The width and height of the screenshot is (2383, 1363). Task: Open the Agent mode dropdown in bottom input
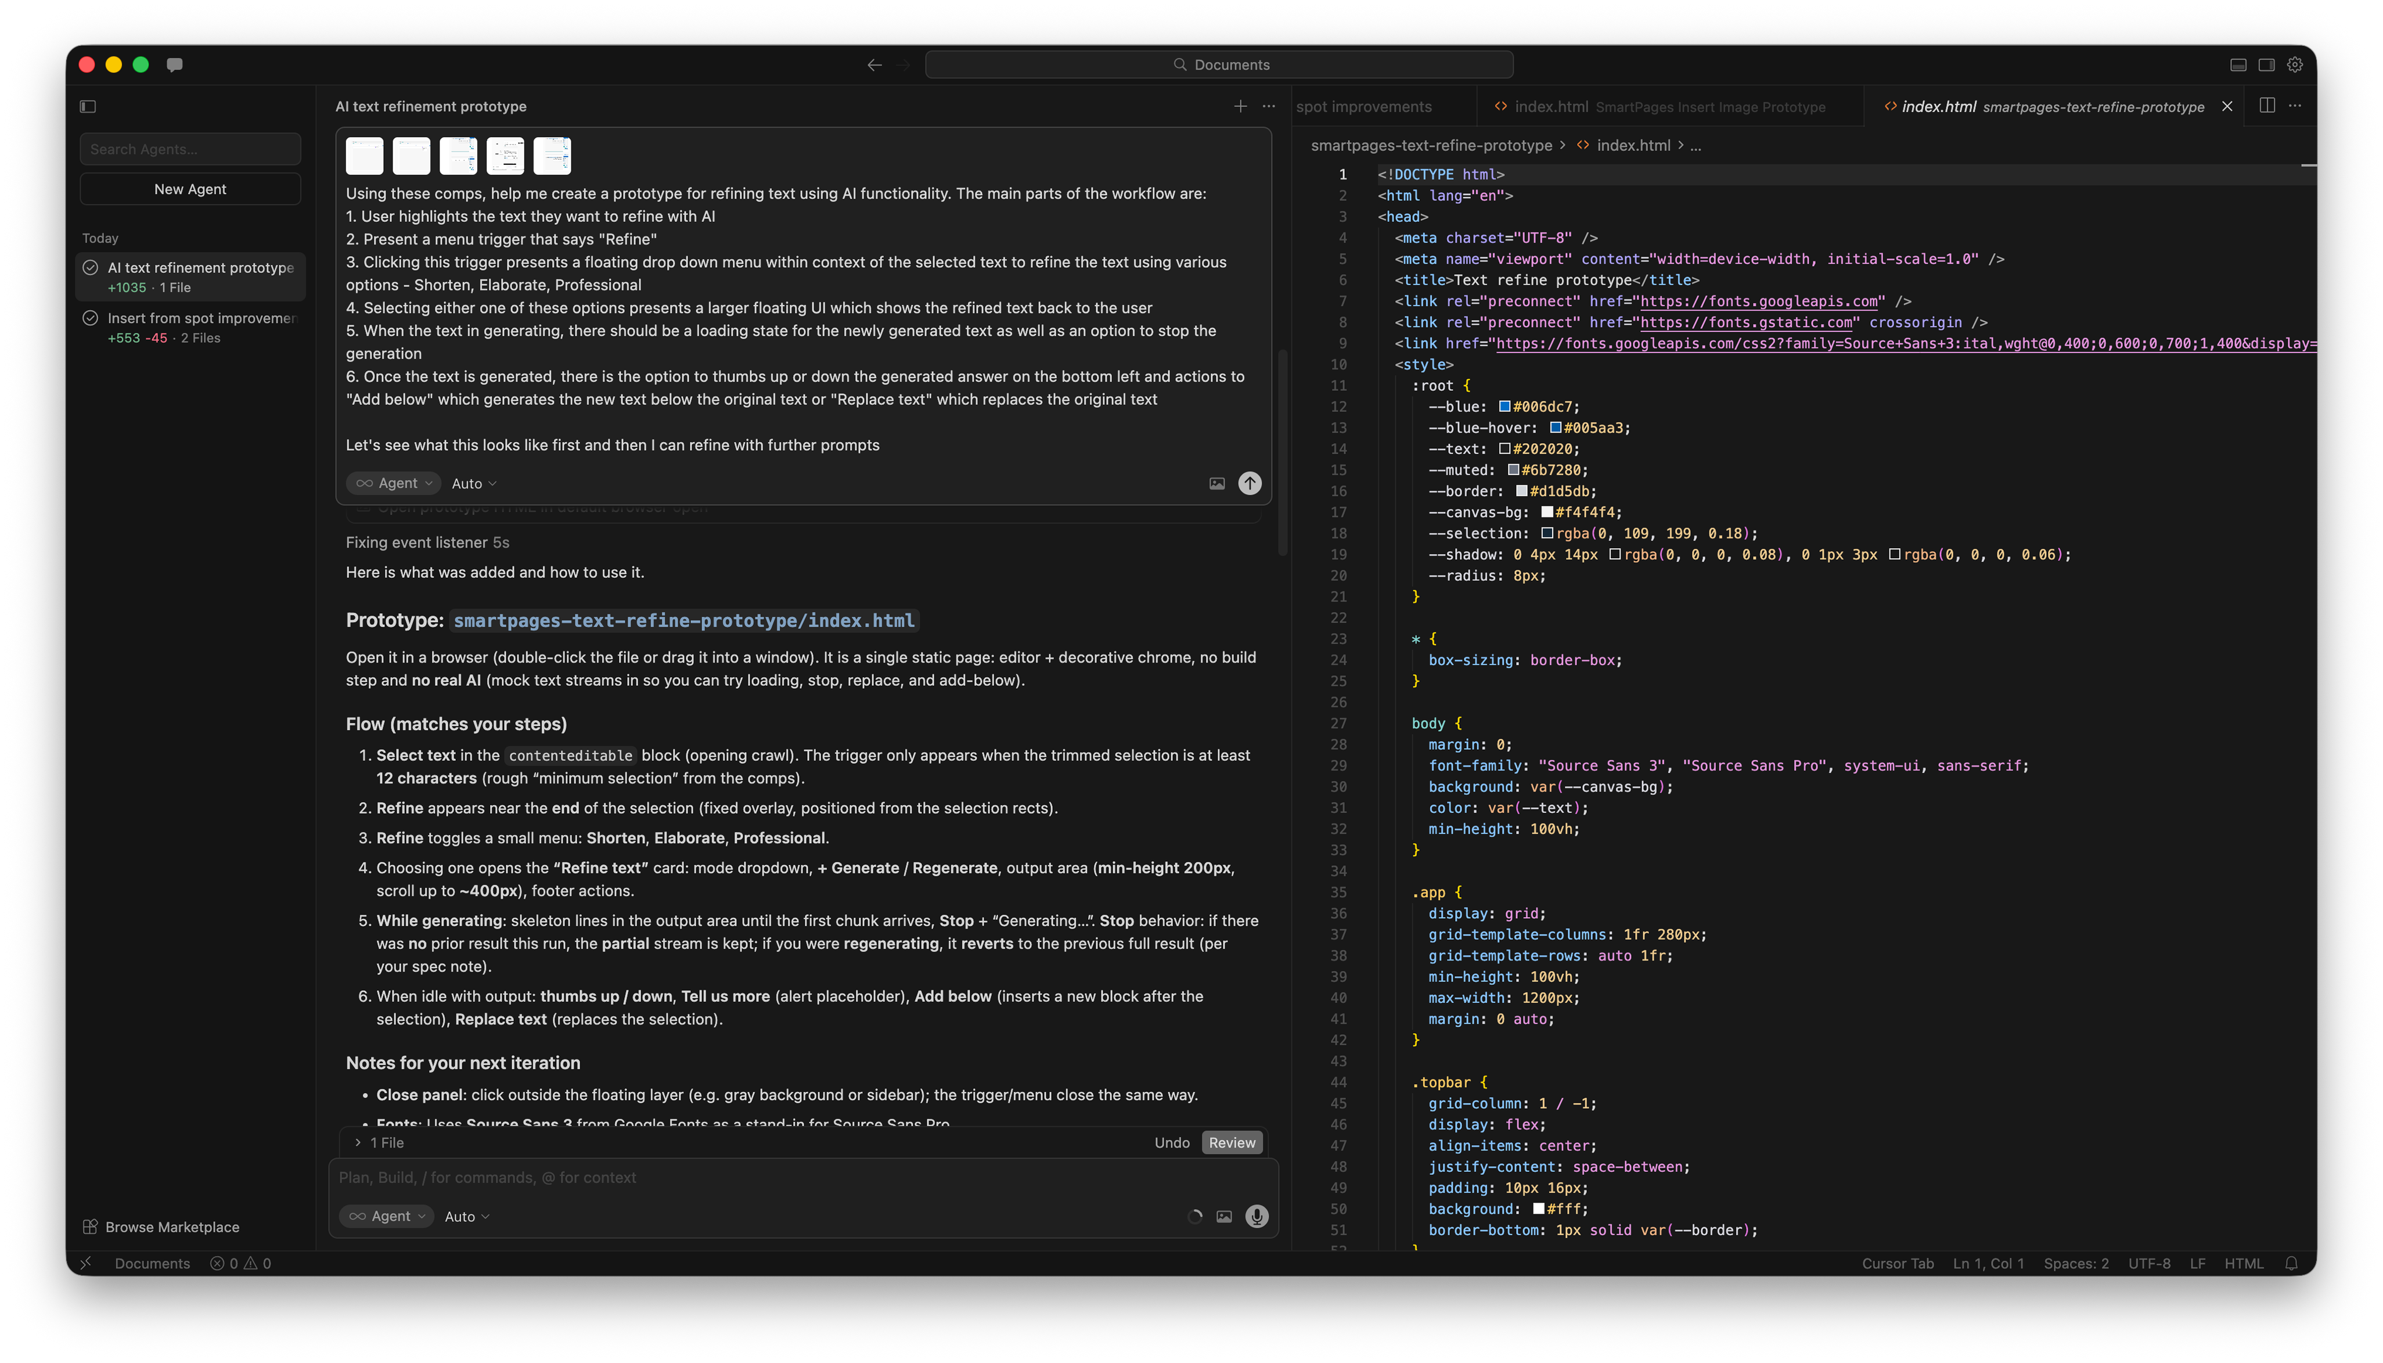tap(387, 1216)
